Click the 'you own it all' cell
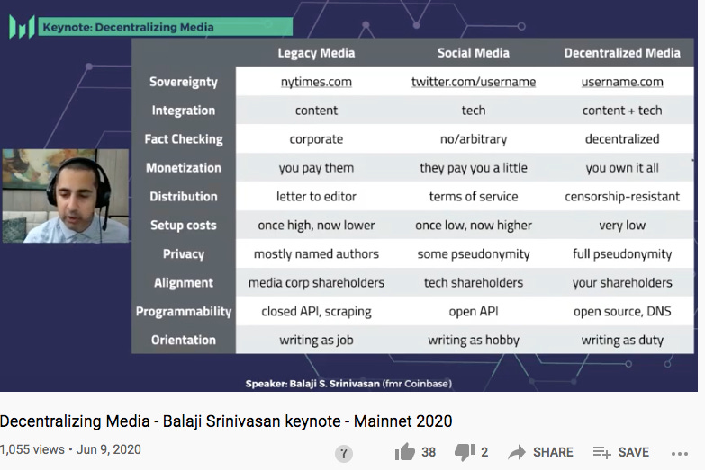705x470 pixels. [x=622, y=168]
